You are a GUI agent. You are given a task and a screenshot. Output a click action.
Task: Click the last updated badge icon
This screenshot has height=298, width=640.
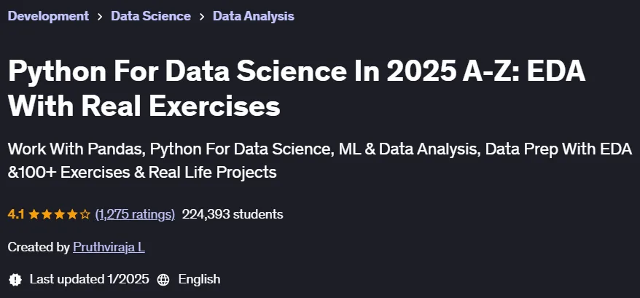point(15,280)
